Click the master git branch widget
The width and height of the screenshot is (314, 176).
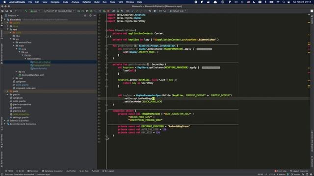click(296, 175)
